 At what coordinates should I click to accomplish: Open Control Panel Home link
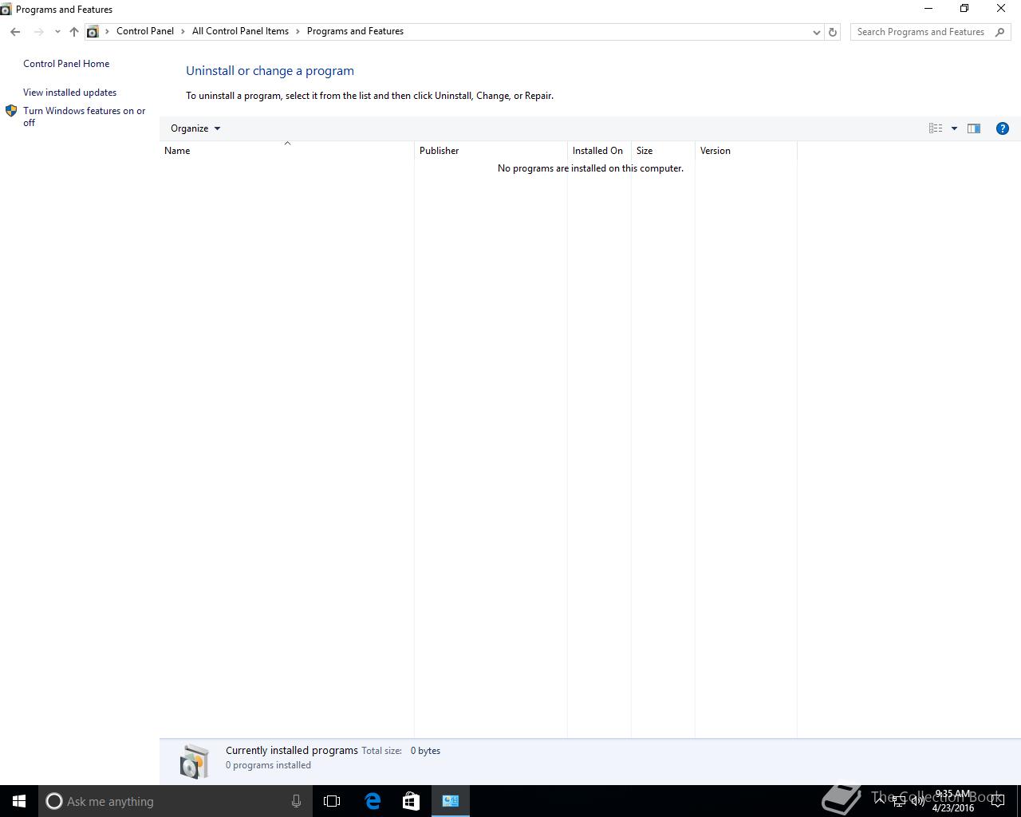[x=66, y=64]
